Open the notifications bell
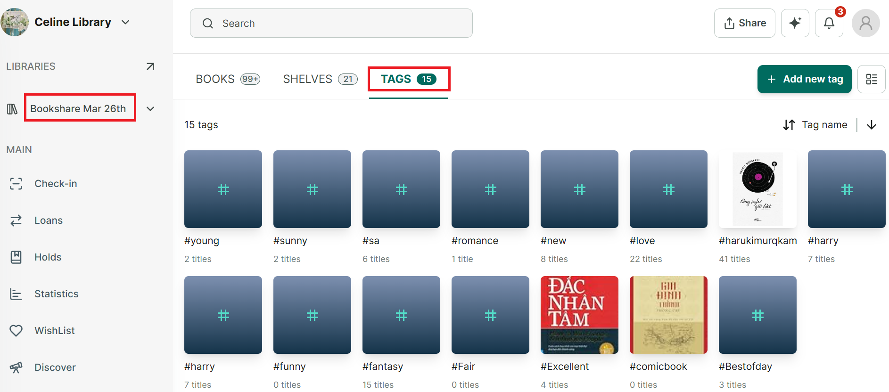The image size is (889, 392). point(829,23)
